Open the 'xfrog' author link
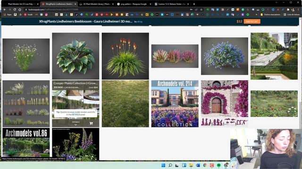302x169 pixels. coord(140,22)
